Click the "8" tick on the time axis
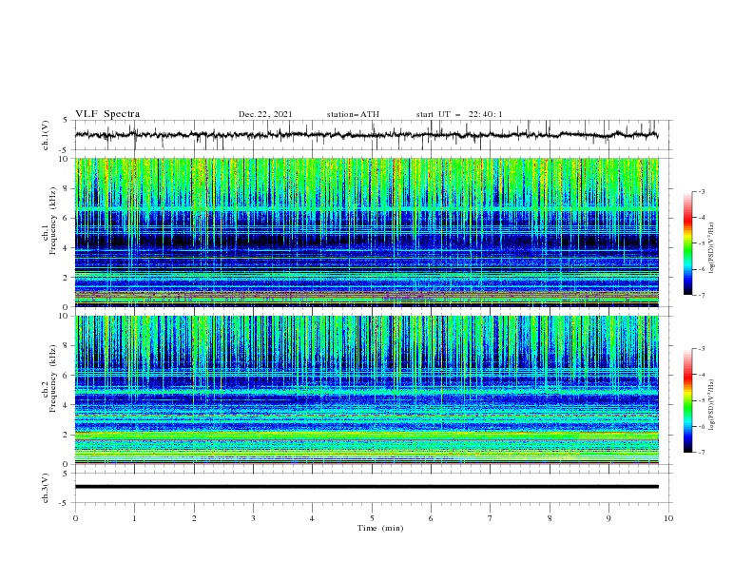This screenshot has width=753, height=582. click(550, 518)
